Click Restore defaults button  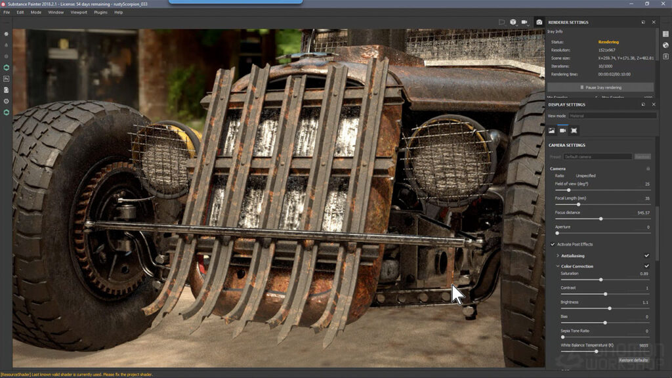click(633, 360)
